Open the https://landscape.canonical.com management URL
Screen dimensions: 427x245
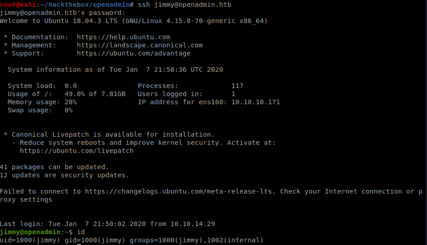click(x=140, y=45)
